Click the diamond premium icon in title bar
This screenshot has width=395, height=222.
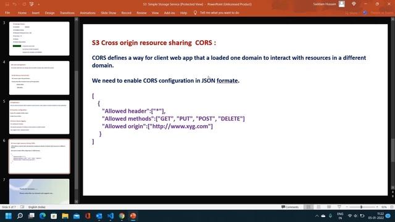coord(354,4)
